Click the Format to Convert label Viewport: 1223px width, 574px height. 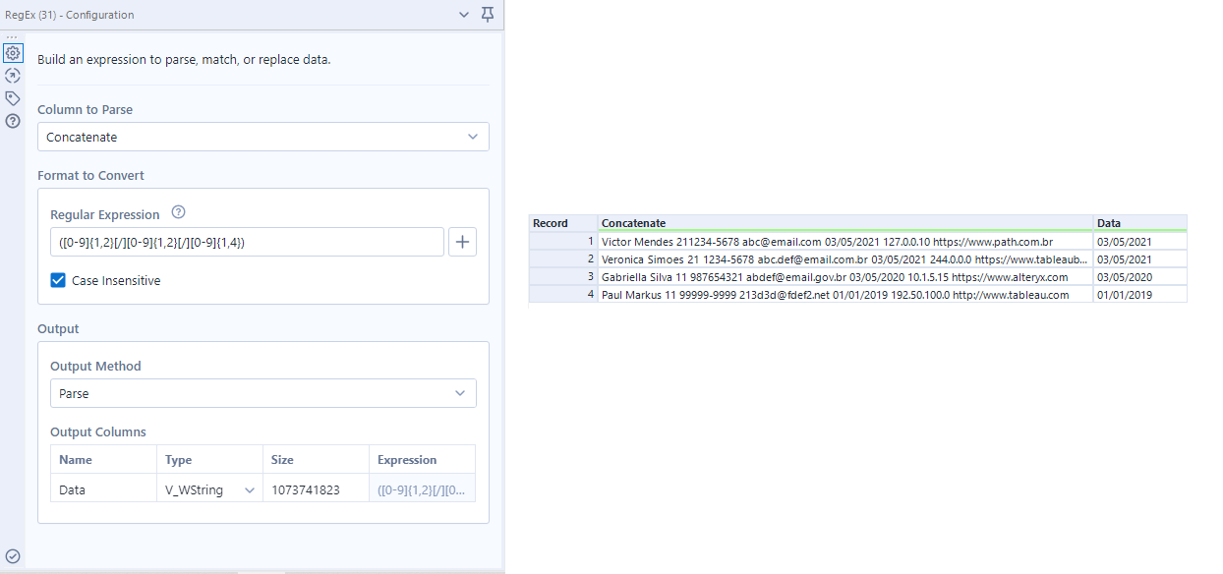[90, 175]
